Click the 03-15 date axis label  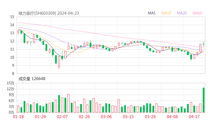click(x=128, y=117)
